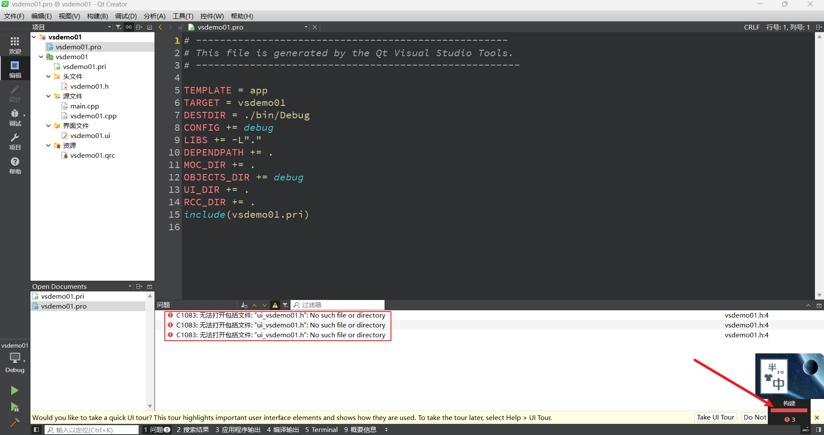824x435 pixels.
Task: Open issues category filter funnel
Action: point(285,305)
